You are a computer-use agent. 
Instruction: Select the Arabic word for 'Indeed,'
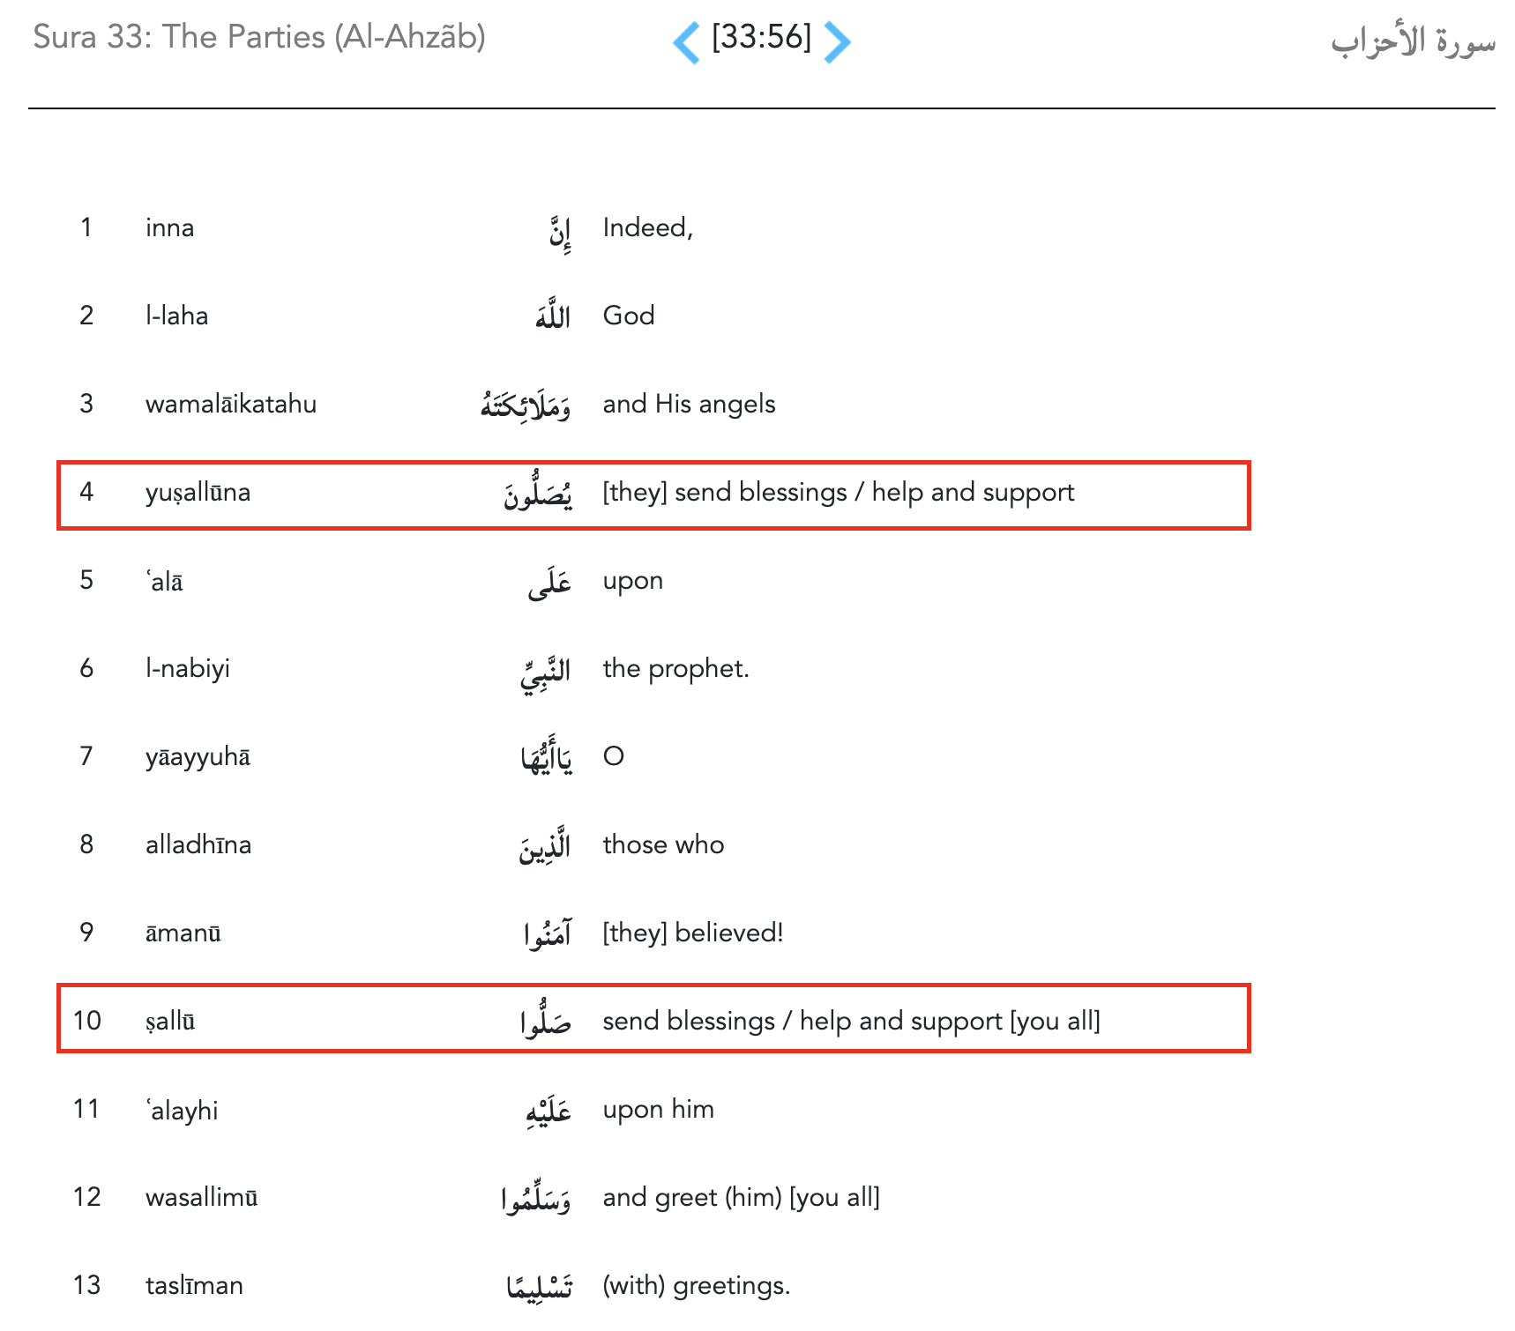click(560, 231)
